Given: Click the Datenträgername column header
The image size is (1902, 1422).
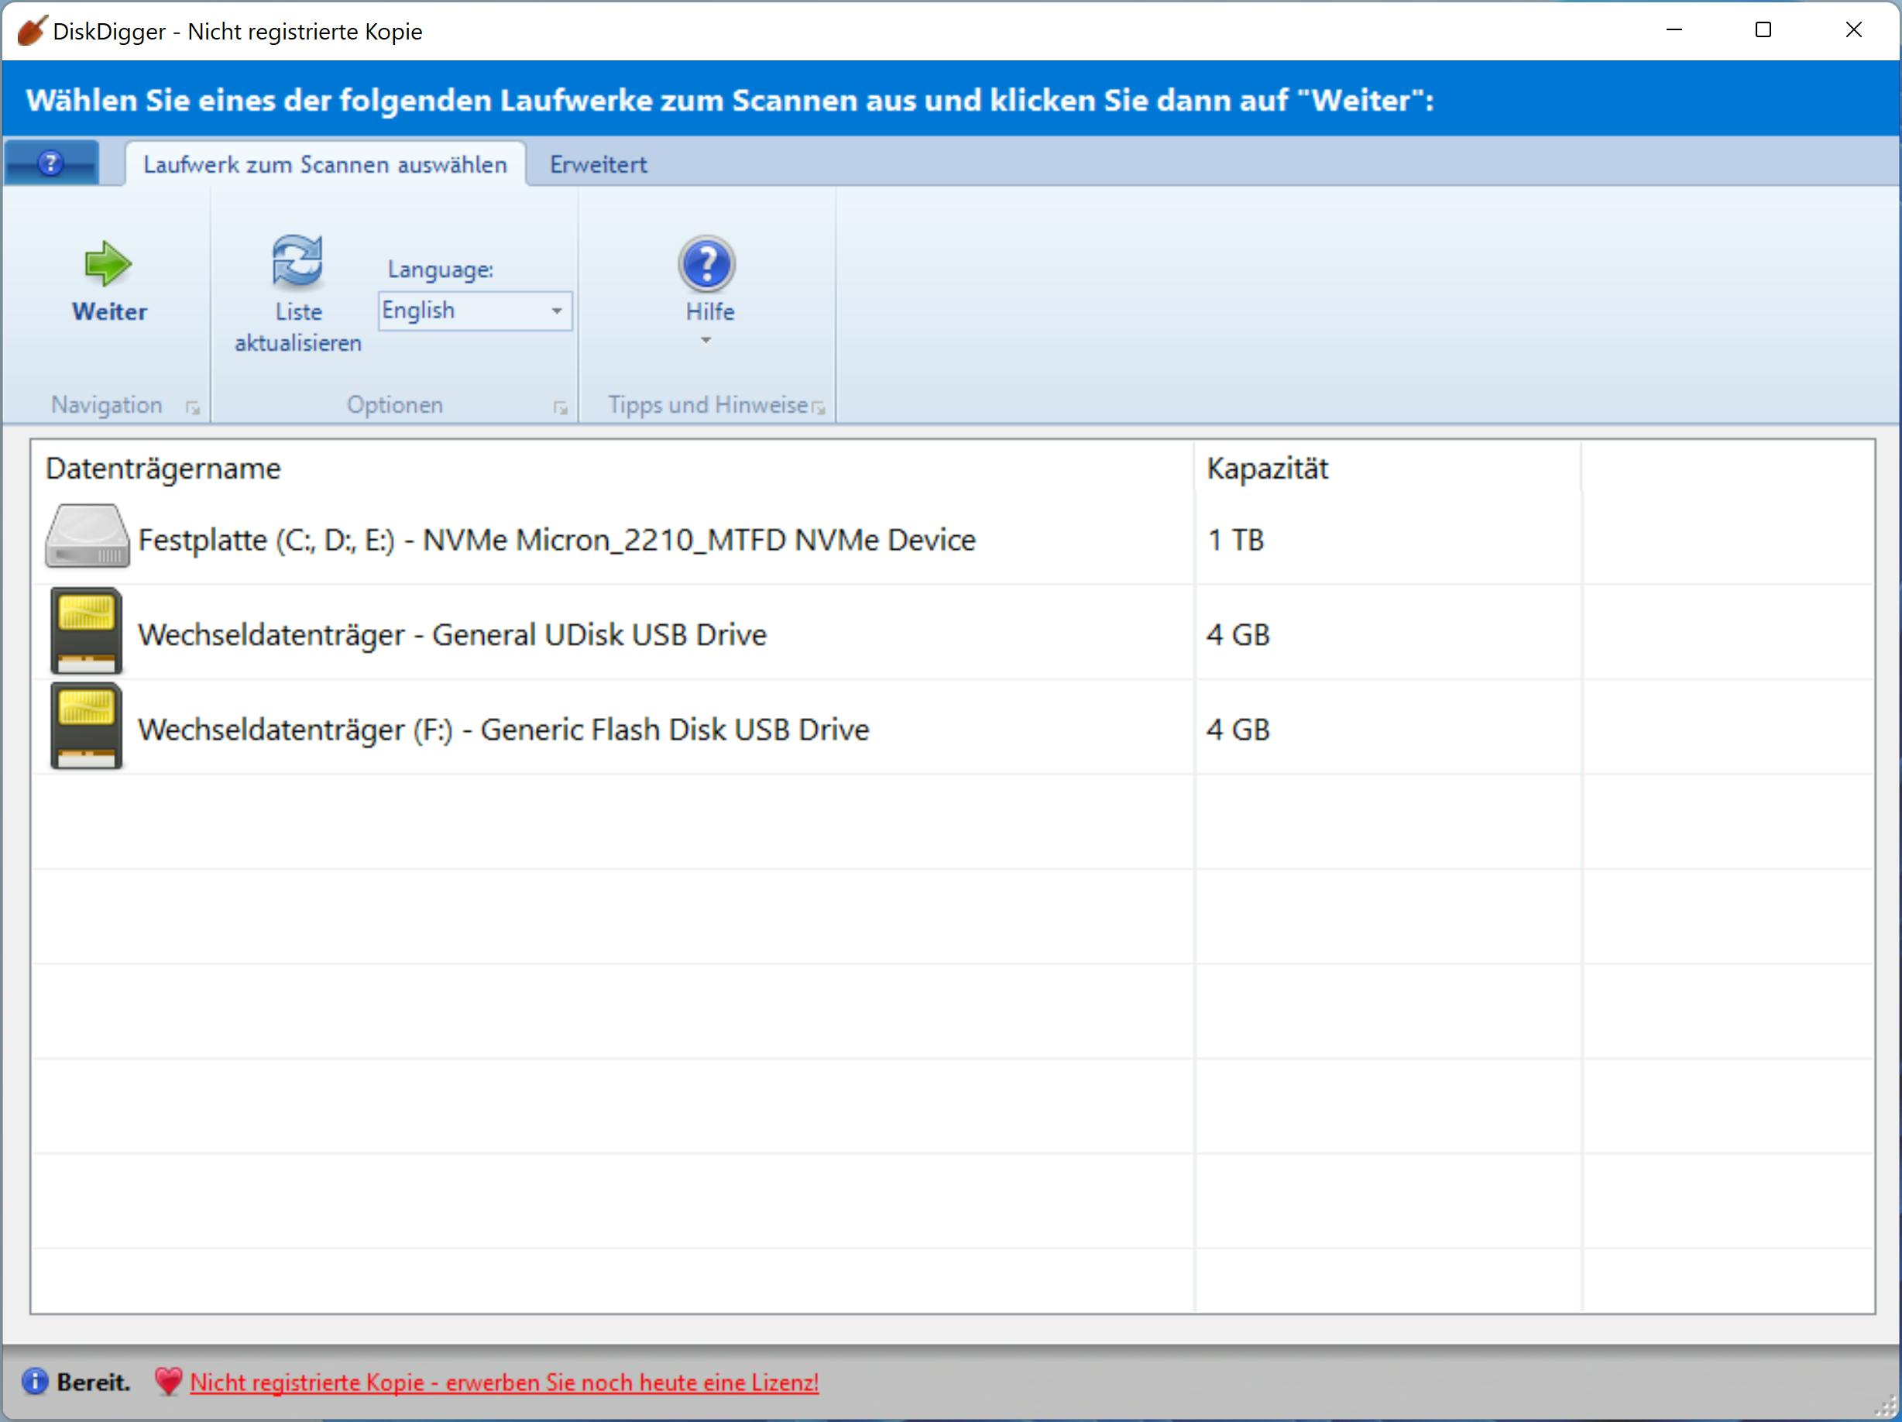Looking at the screenshot, I should tap(163, 469).
